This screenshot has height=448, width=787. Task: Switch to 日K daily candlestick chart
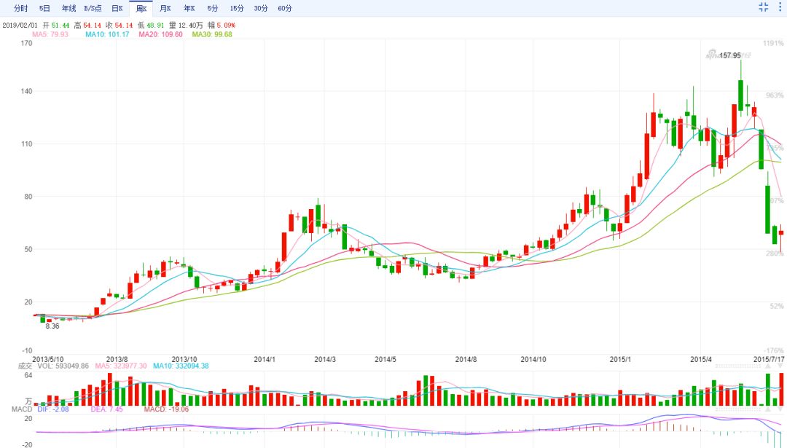117,9
